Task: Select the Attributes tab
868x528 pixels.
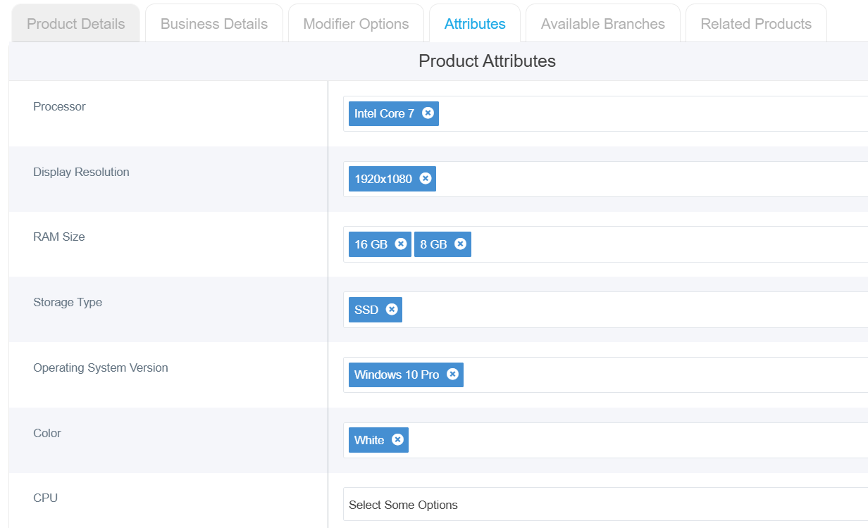Action: [475, 24]
